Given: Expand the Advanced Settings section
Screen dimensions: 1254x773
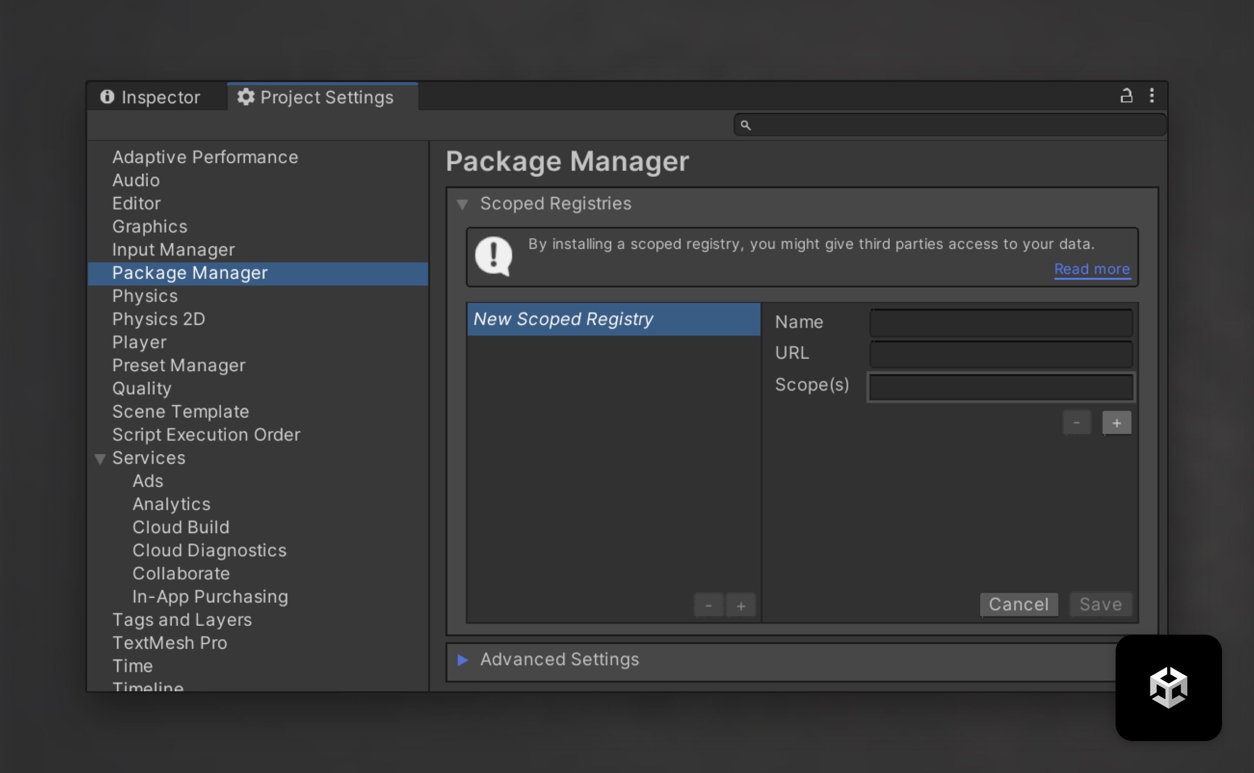Looking at the screenshot, I should 463,659.
